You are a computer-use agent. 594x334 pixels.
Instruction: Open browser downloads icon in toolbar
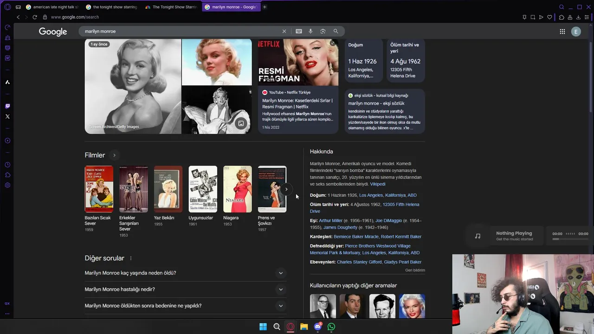578,17
